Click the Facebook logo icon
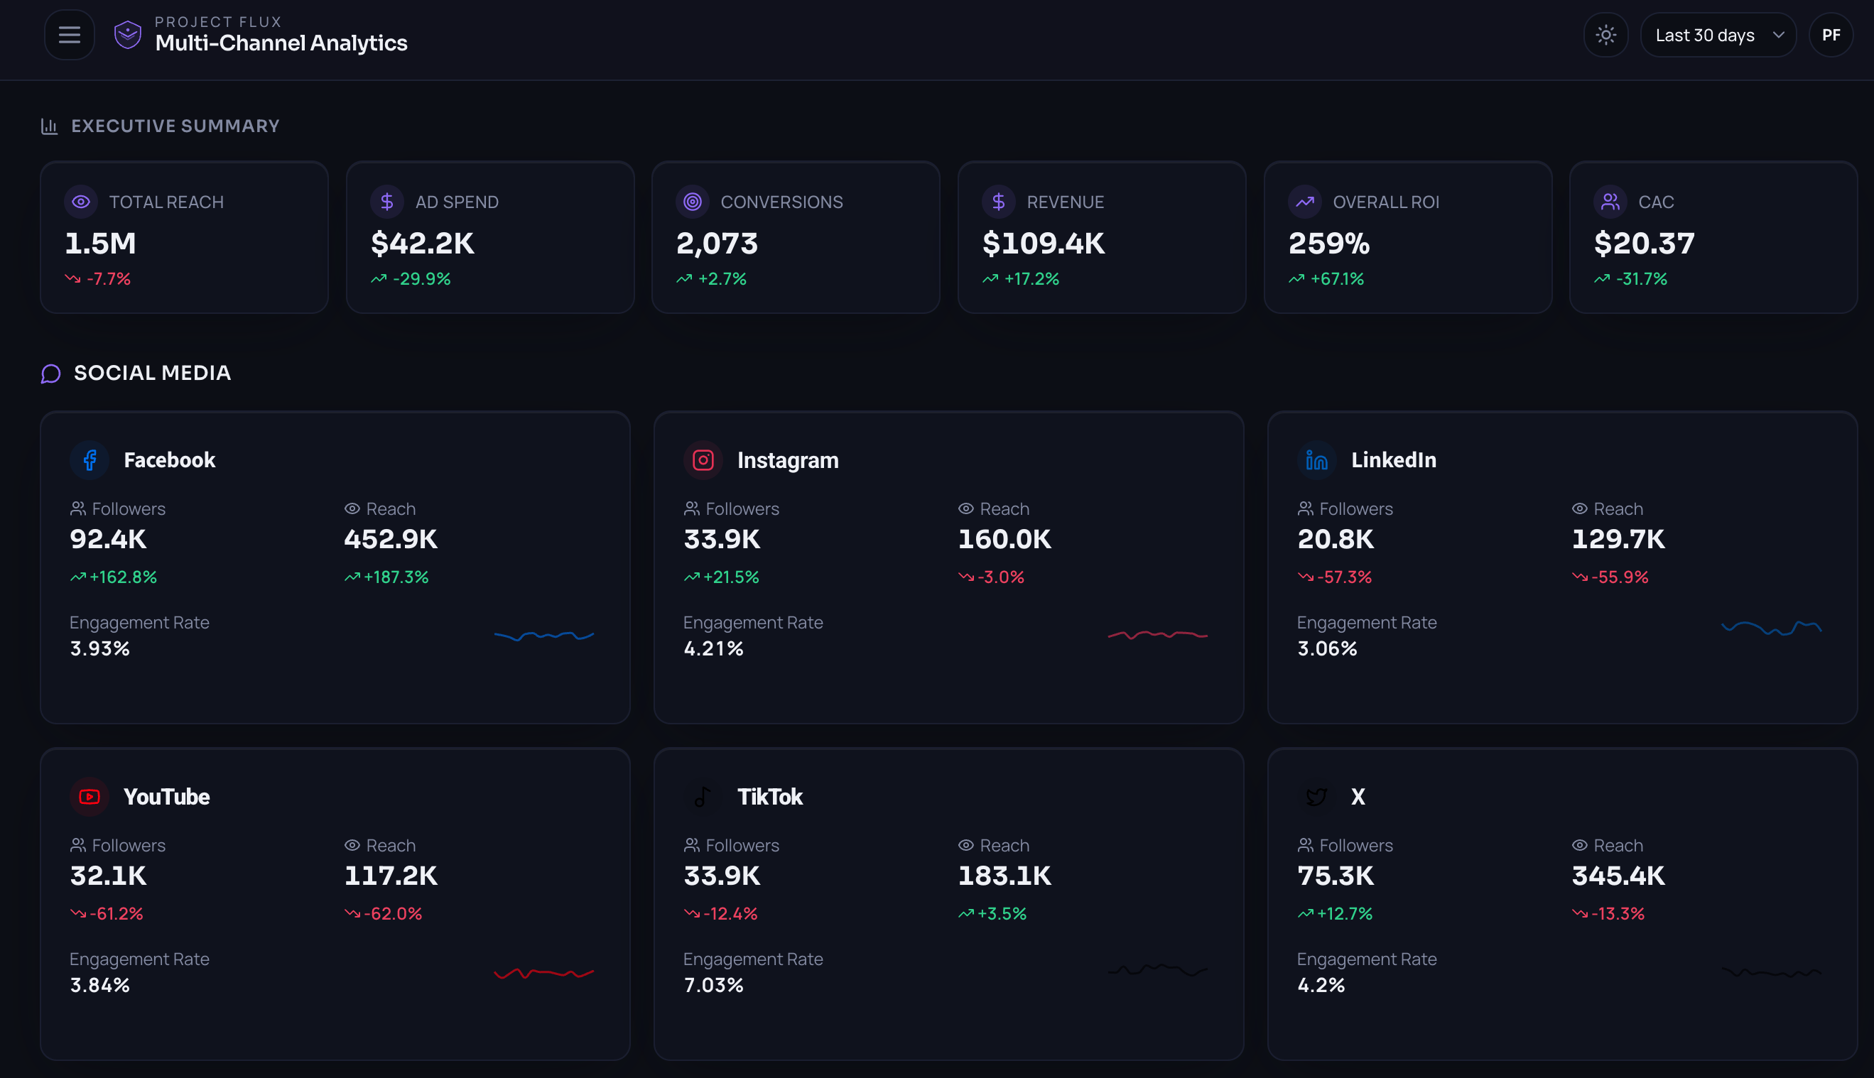1874x1078 pixels. [x=90, y=459]
